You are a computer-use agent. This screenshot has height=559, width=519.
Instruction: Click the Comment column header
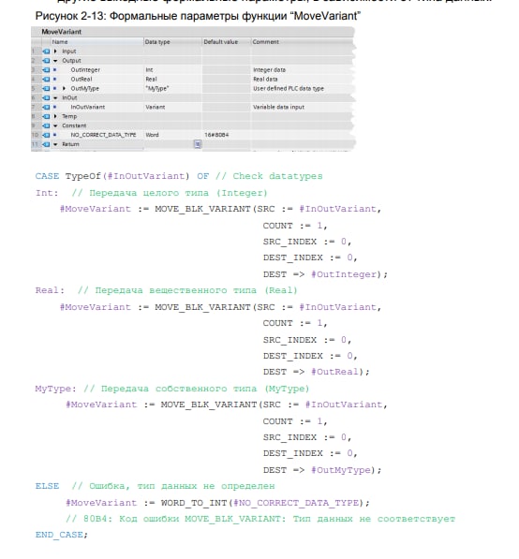(303, 42)
